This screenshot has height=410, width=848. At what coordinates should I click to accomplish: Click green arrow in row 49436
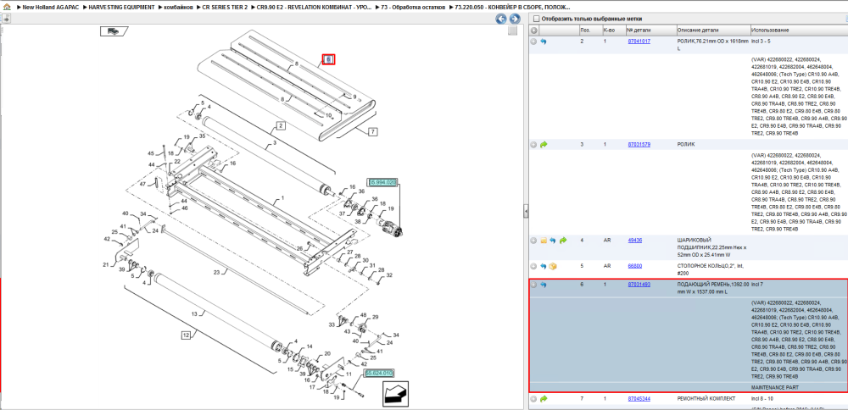coord(562,241)
